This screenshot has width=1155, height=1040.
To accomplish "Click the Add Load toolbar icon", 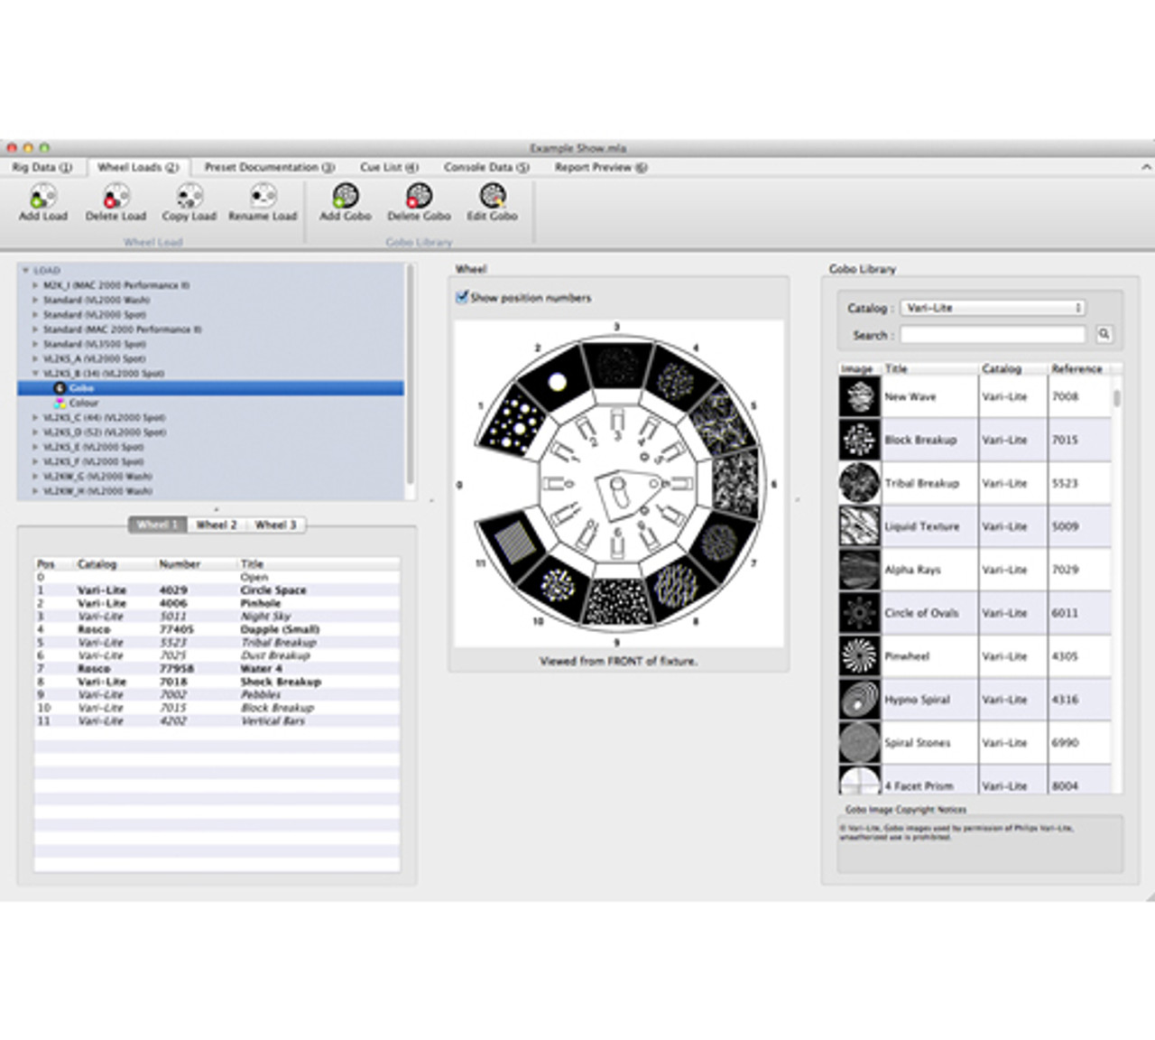I will coord(42,197).
